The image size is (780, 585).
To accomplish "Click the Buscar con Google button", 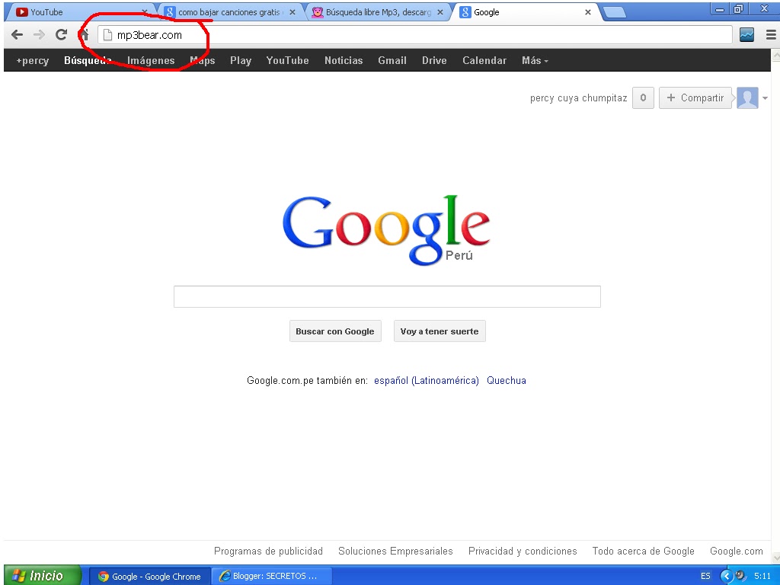I will [x=335, y=331].
